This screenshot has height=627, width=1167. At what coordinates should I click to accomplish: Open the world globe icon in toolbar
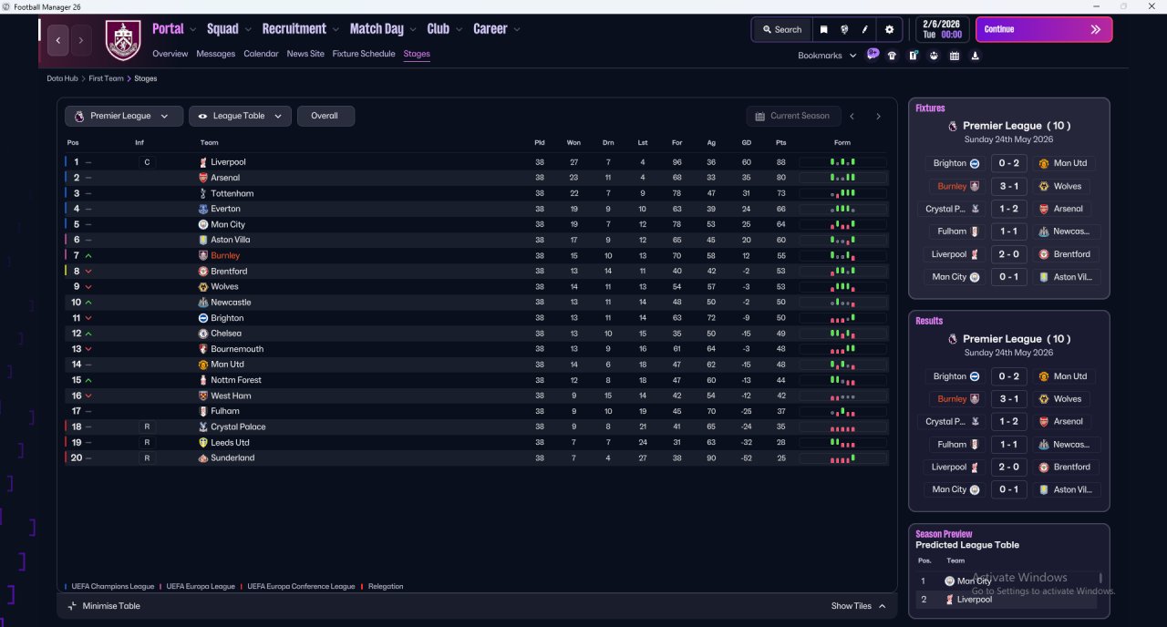(844, 29)
